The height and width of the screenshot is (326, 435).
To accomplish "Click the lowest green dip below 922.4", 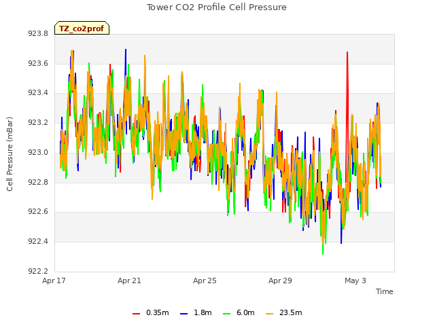I will 323,248.
